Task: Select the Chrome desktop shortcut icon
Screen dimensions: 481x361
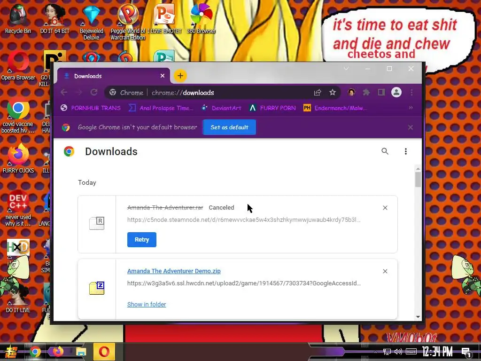Action: tap(18, 116)
